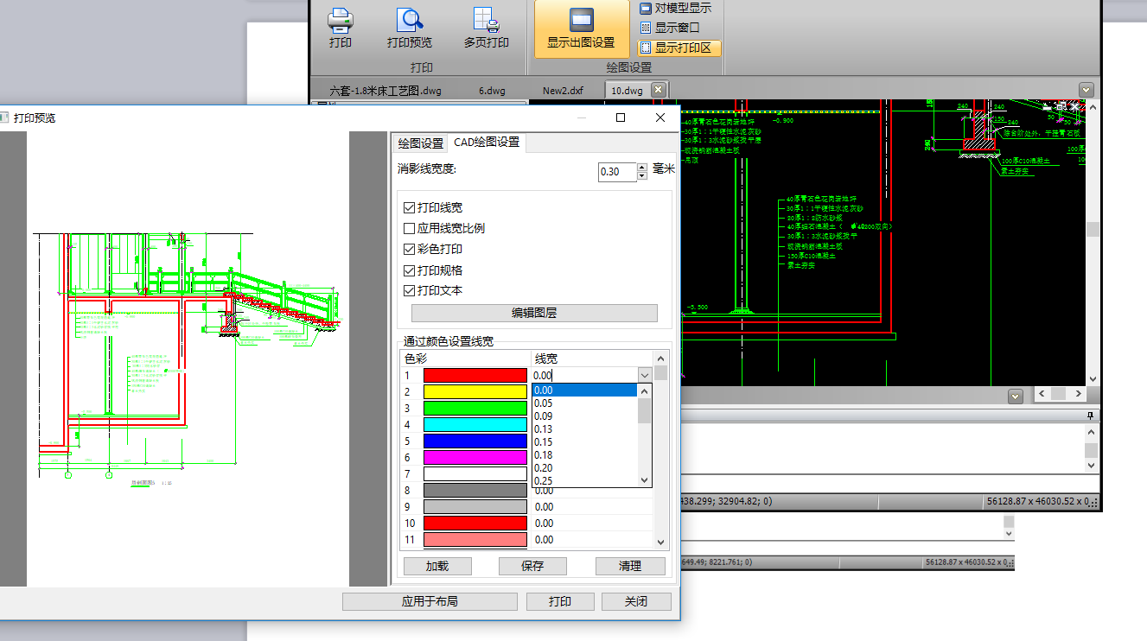Open the 6.dwg document tab
Screen dimensions: 1147x641
(x=492, y=90)
